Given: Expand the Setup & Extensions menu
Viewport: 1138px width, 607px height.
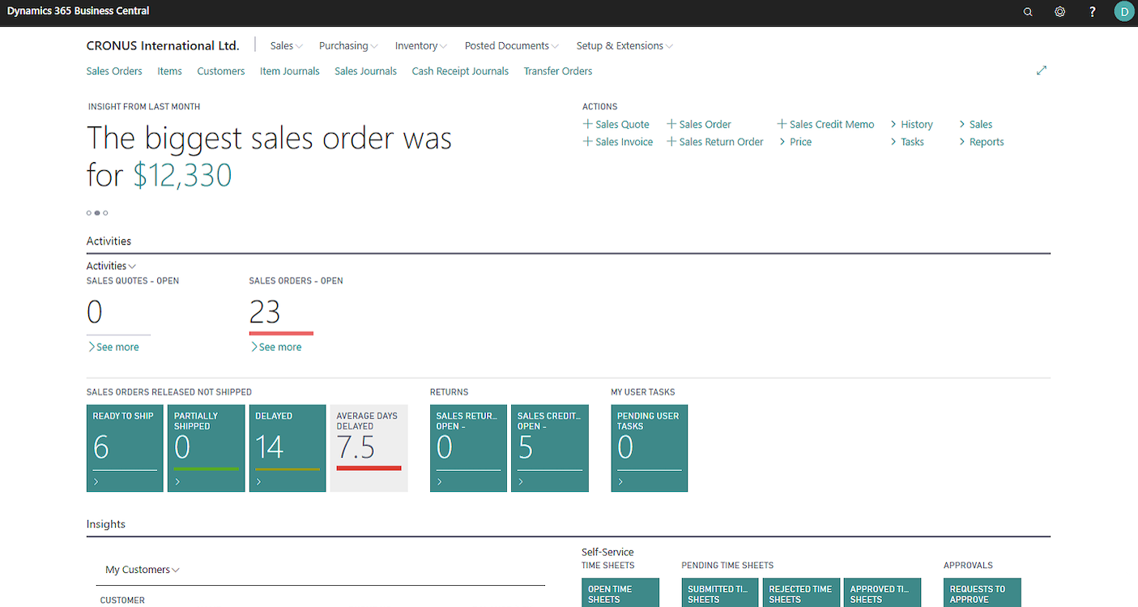Looking at the screenshot, I should coord(624,46).
